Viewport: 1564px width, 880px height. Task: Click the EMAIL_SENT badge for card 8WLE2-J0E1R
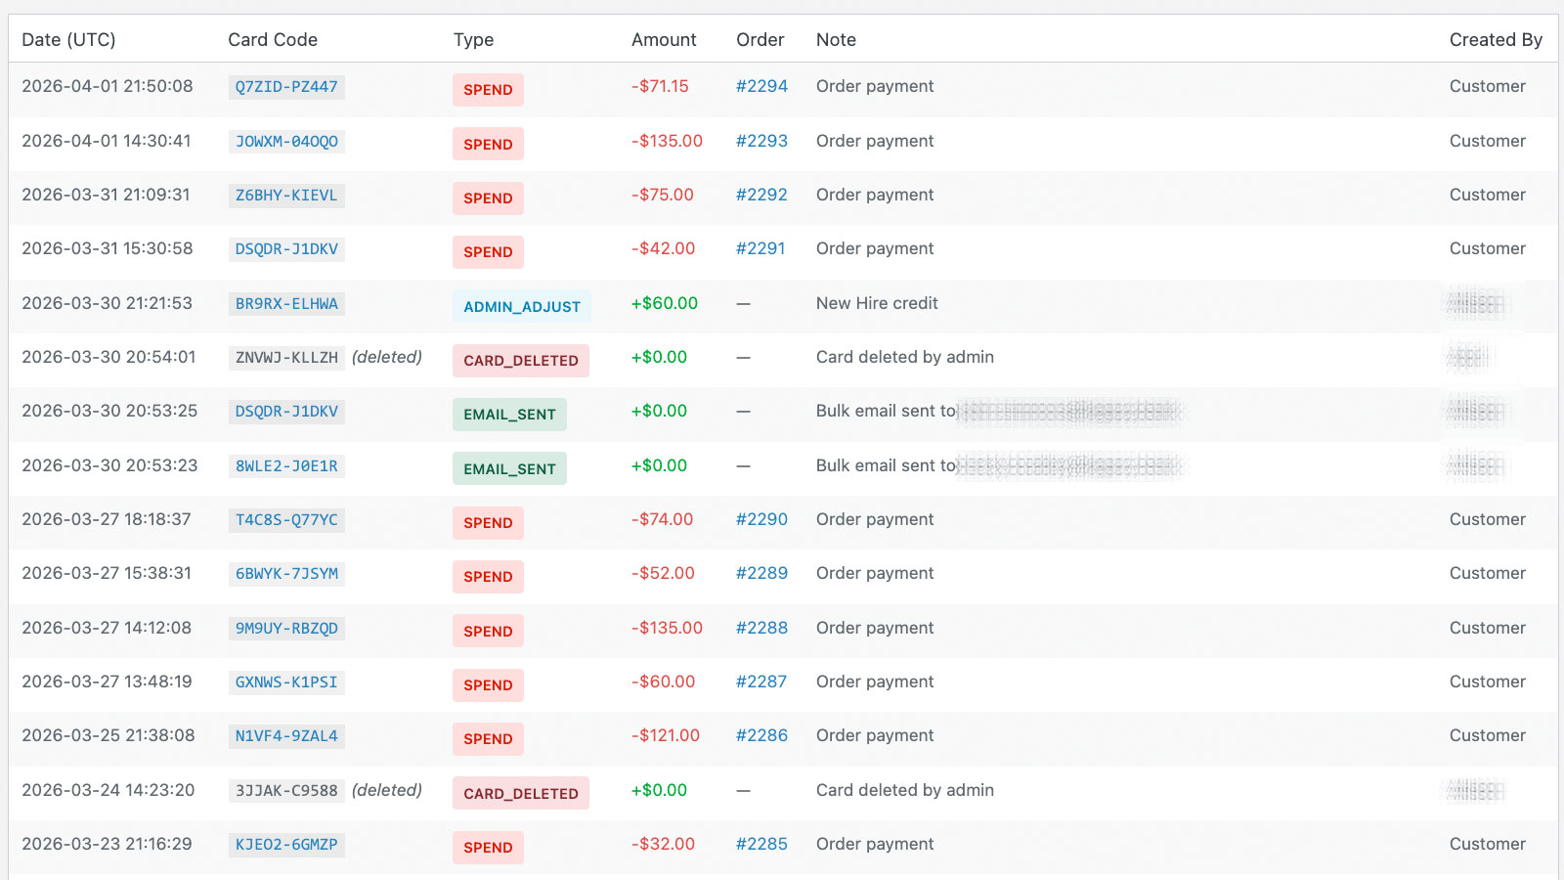pos(509,468)
